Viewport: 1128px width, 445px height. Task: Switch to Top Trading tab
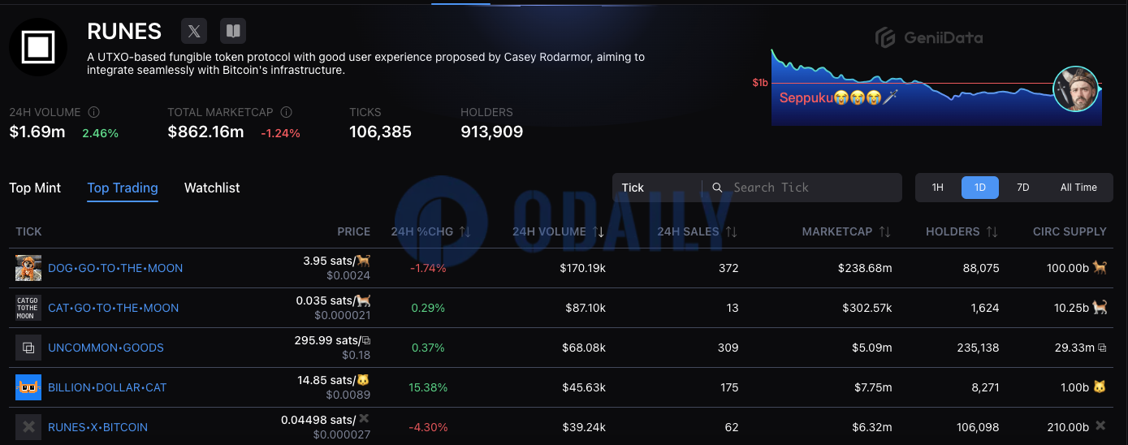pos(123,188)
